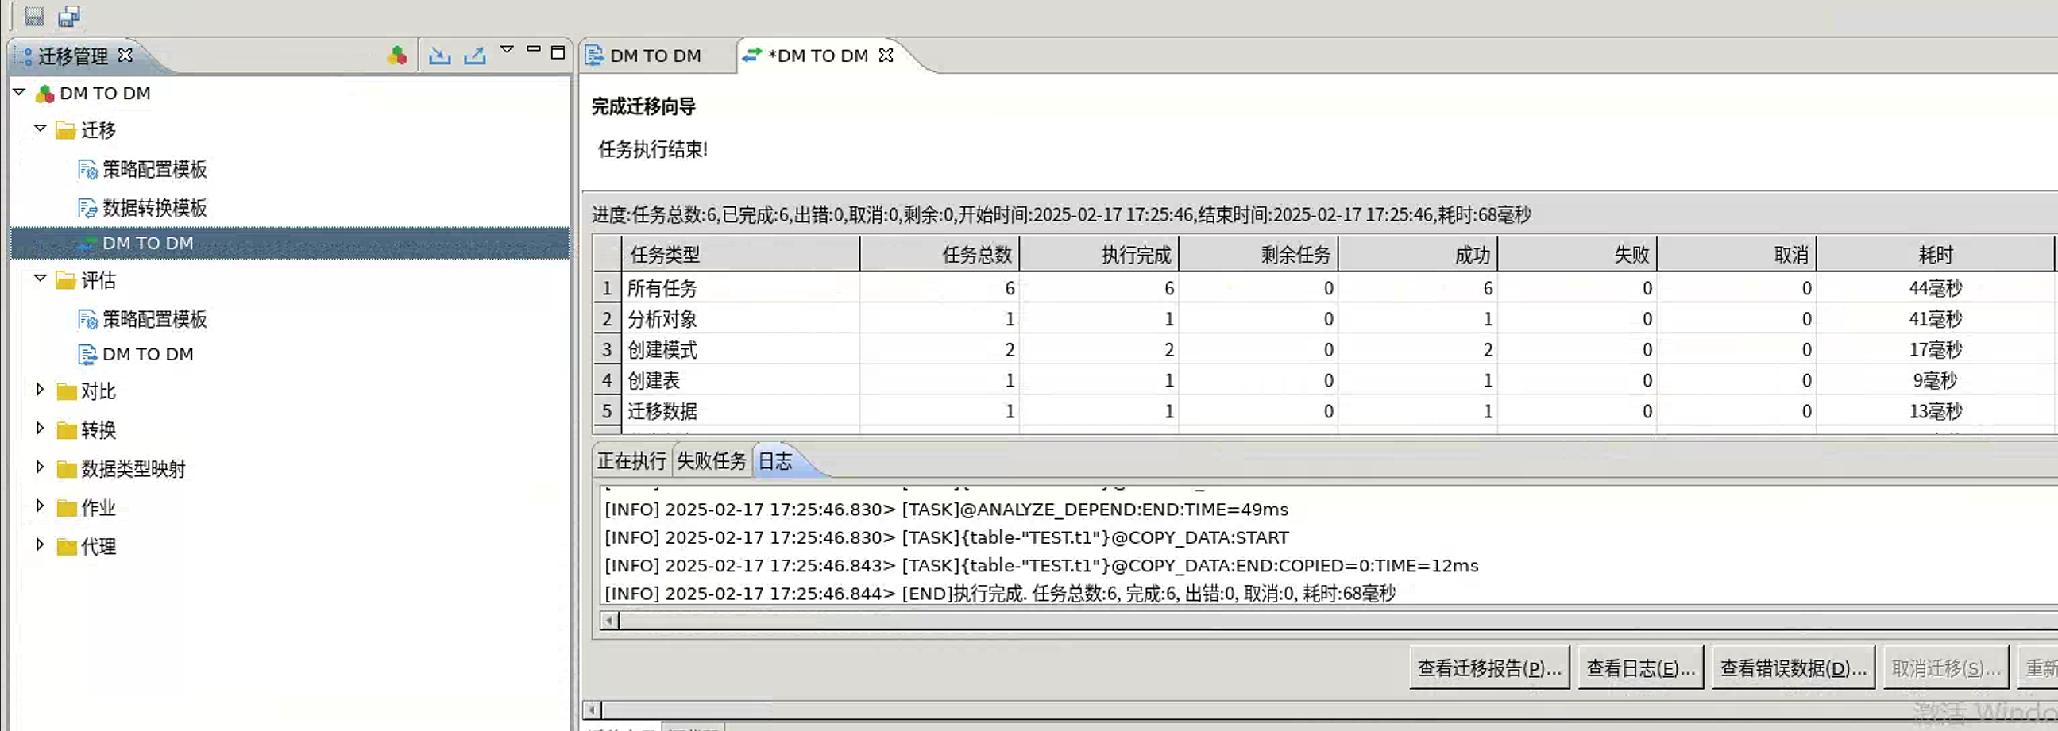
Task: Select the 分析对象 row cell
Action: (x=740, y=319)
